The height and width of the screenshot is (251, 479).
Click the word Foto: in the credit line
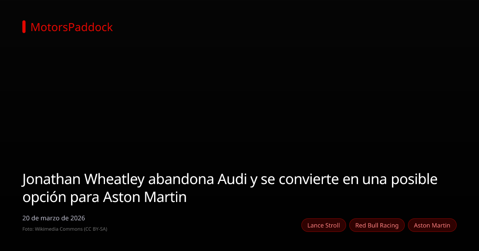28,229
